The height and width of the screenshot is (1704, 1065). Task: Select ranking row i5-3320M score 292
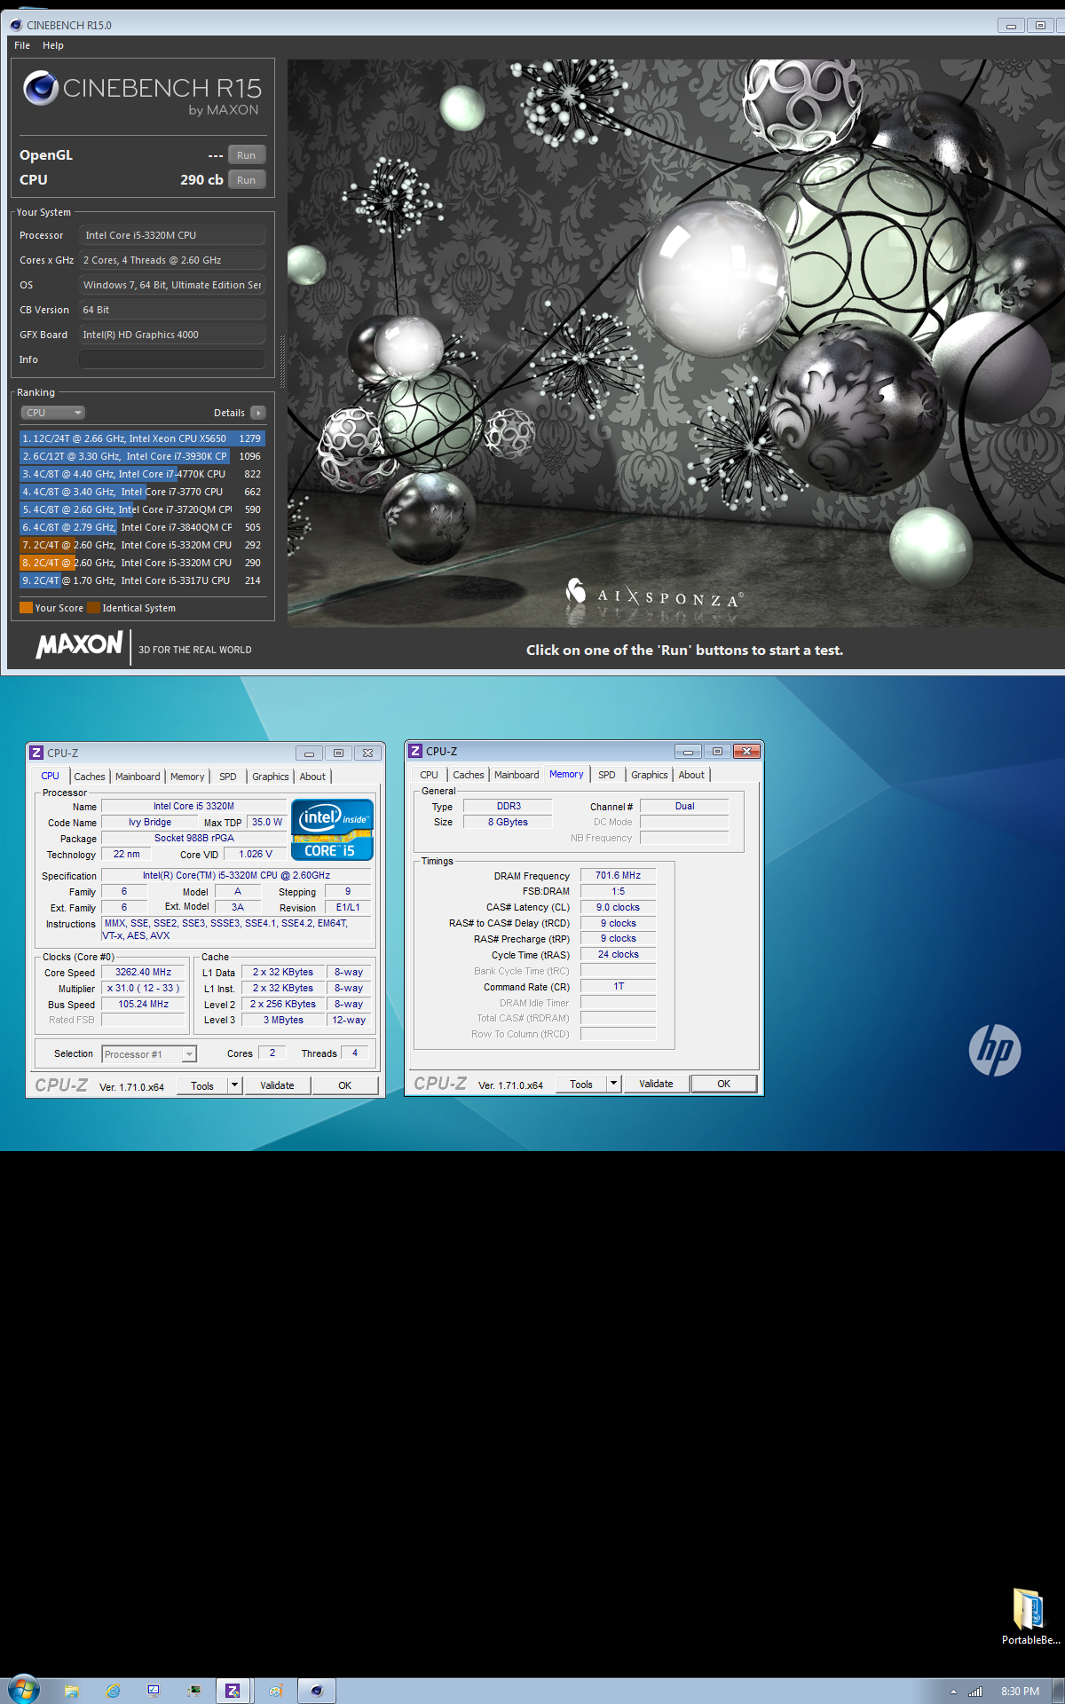click(142, 545)
